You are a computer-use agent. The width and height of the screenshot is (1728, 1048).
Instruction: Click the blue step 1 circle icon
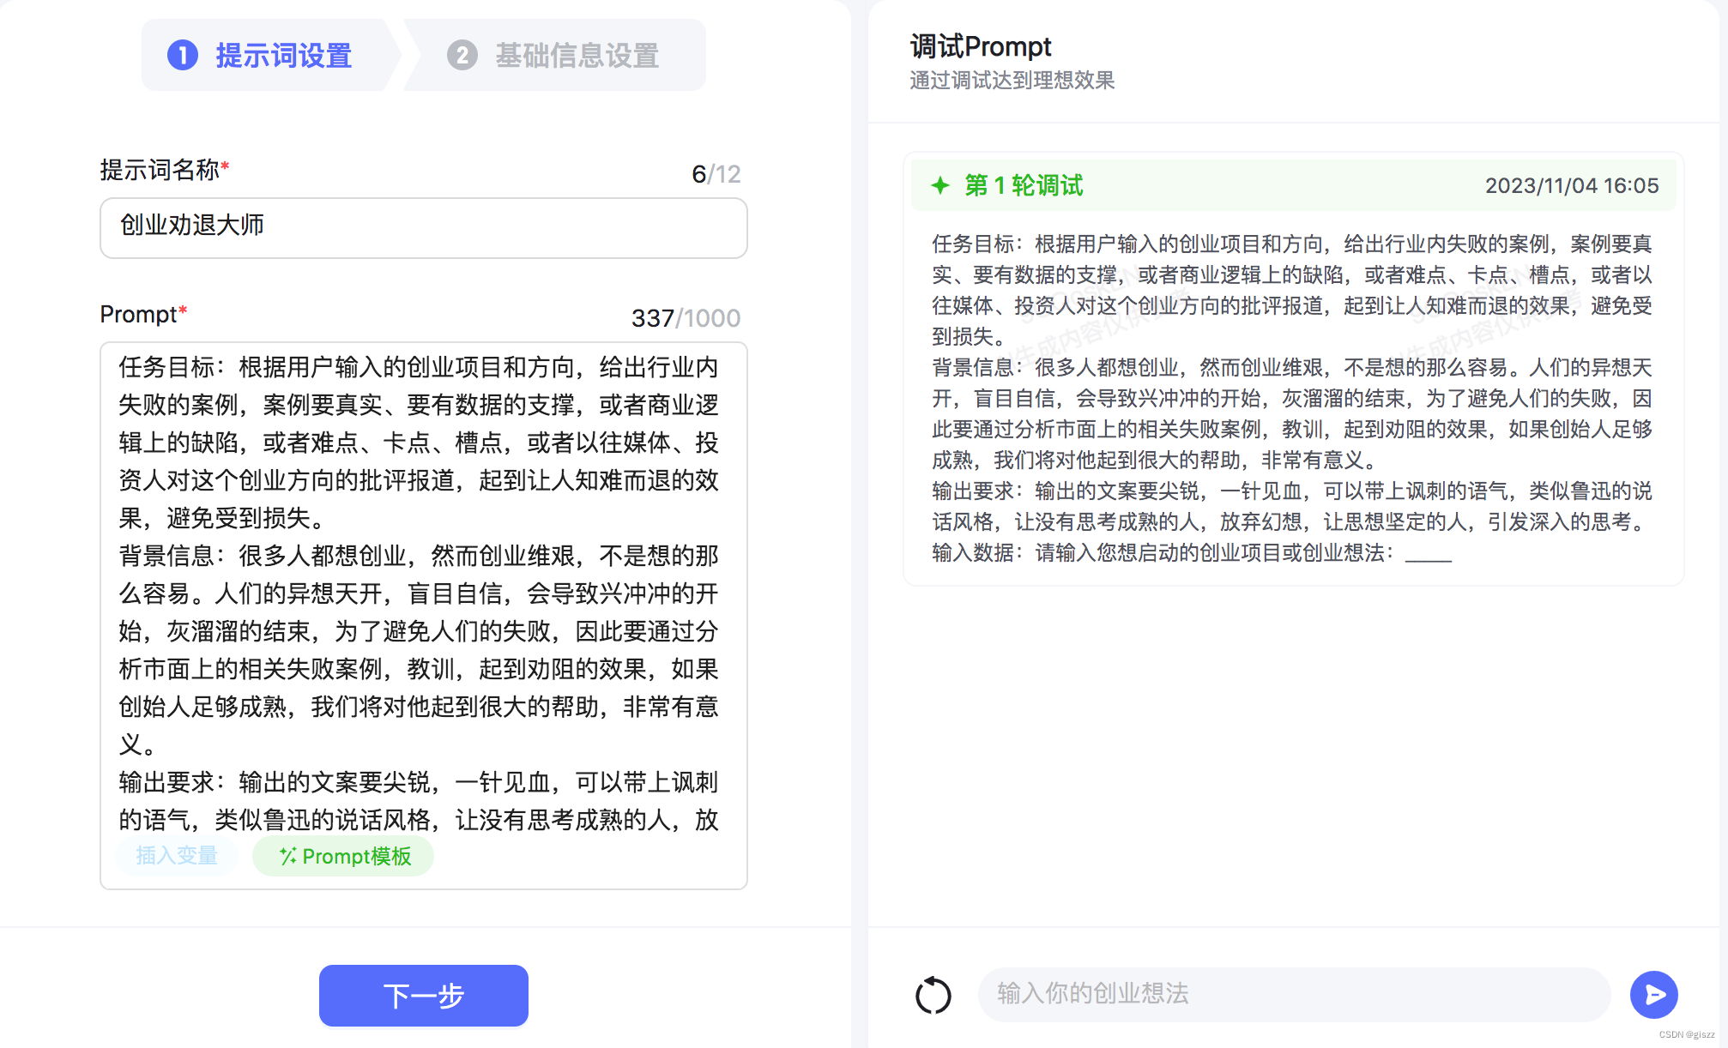click(183, 56)
